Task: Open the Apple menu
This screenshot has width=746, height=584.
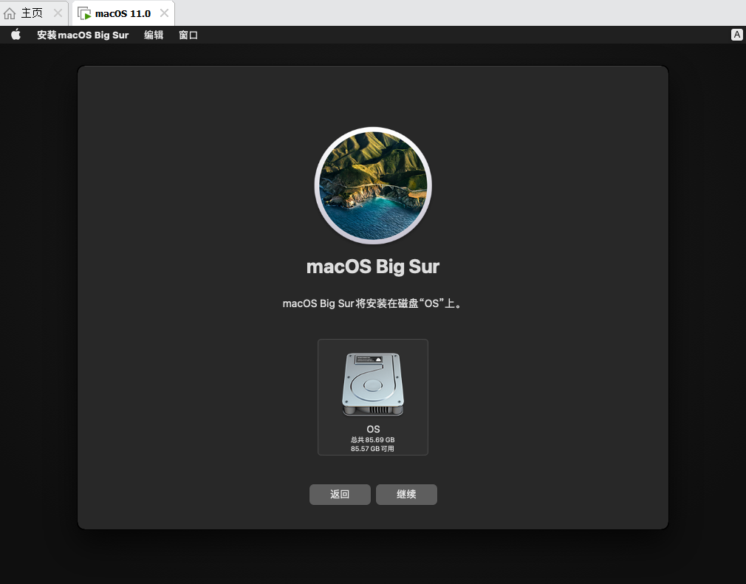Action: 16,35
